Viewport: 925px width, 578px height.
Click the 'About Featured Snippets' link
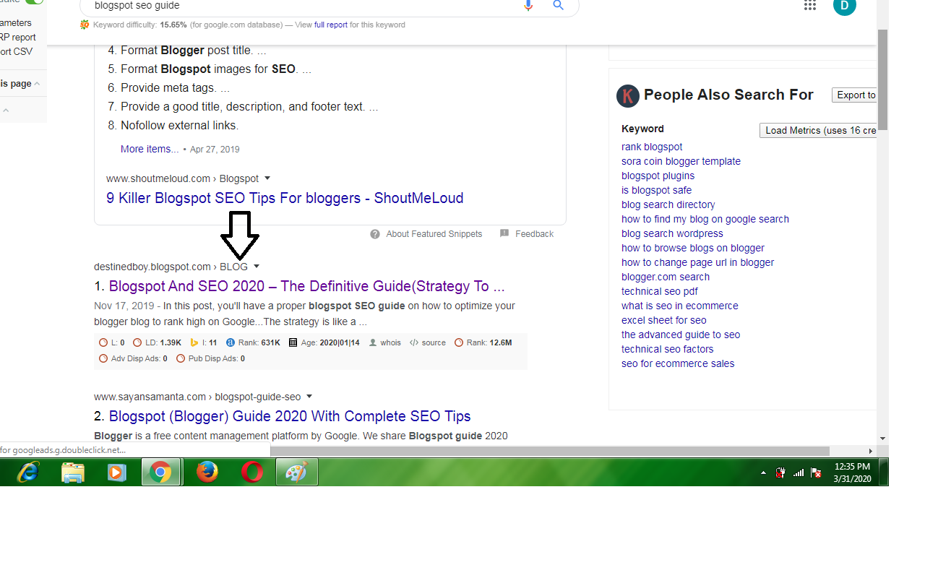tap(434, 234)
